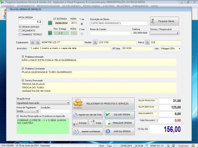Viewport: 198px width, 148px height.
Task: Click the Condições input field
Action: [55, 111]
